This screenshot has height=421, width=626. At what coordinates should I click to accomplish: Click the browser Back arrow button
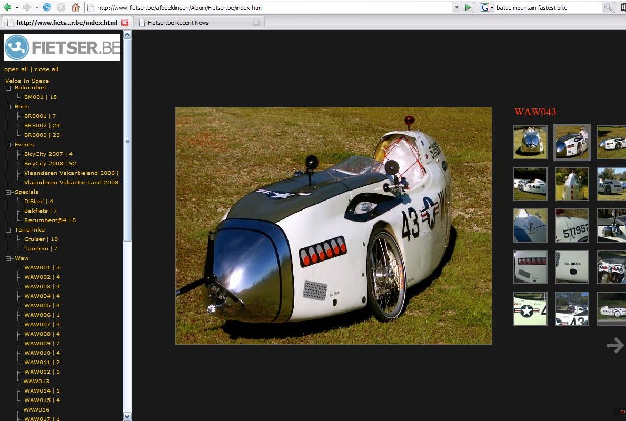click(7, 7)
